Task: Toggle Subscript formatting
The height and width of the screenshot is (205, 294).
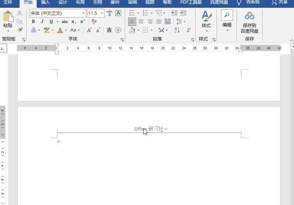Action: click(74, 22)
